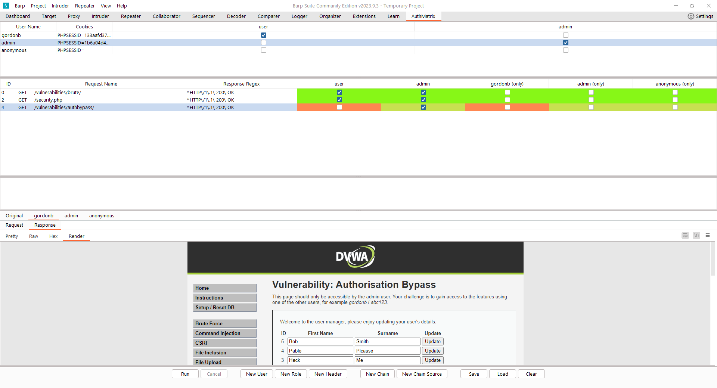
Task: Select admin row PHPSESSID cookie cell
Action: pos(84,43)
